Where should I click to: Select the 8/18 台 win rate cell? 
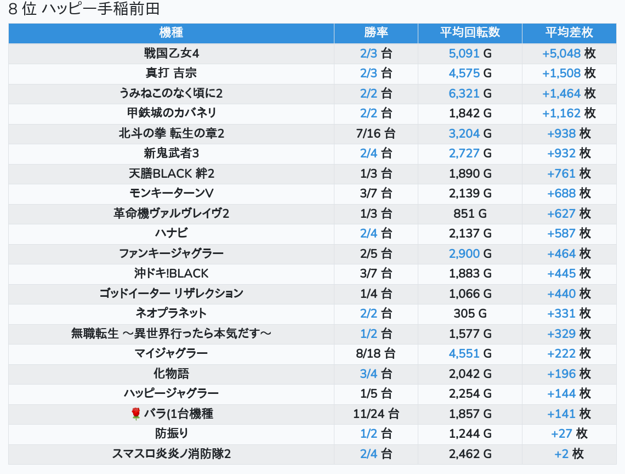376,353
